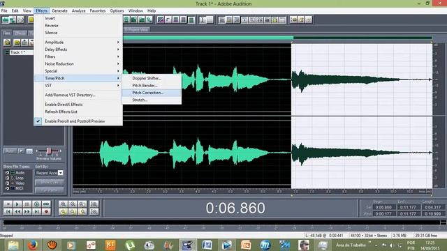This screenshot has width=447, height=251.
Task: Click the Zoom In Vertically icon
Action: (x=94, y=204)
